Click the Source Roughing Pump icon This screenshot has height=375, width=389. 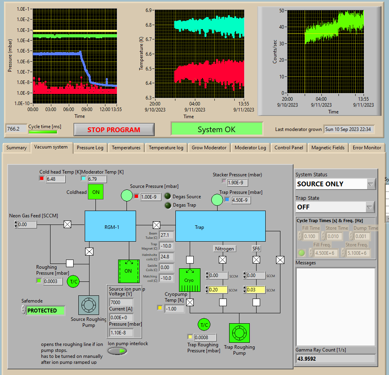pos(89,305)
